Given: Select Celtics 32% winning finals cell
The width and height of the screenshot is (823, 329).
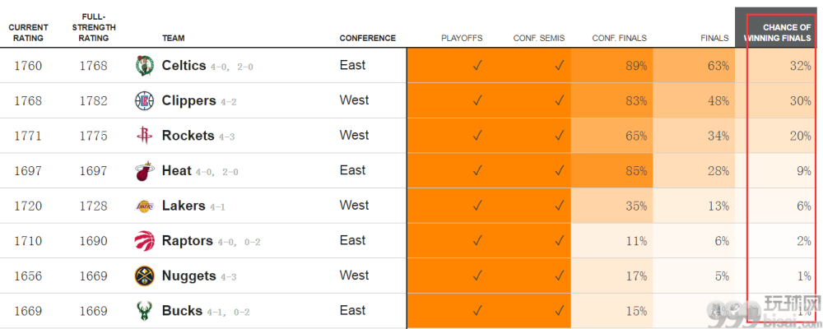Looking at the screenshot, I should point(776,66).
